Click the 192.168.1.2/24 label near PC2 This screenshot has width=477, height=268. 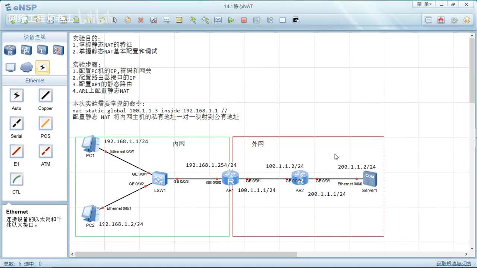click(121, 224)
